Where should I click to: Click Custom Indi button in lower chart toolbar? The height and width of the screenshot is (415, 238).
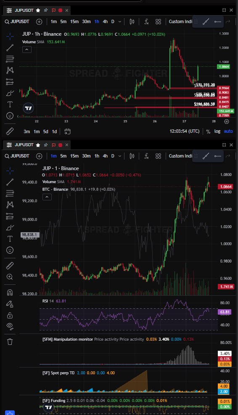180,156
